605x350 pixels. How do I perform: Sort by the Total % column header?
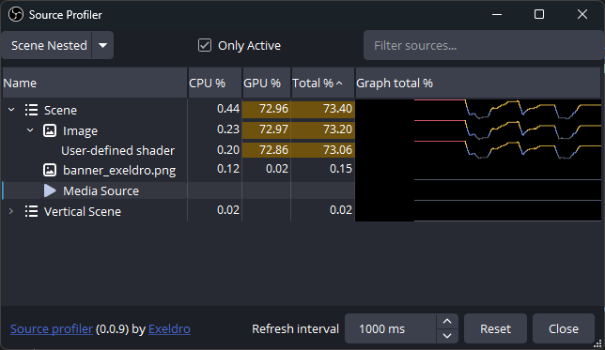click(x=323, y=83)
